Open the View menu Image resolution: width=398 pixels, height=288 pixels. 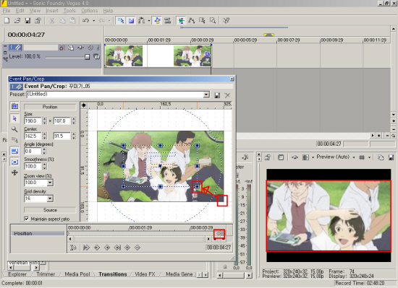(x=35, y=11)
